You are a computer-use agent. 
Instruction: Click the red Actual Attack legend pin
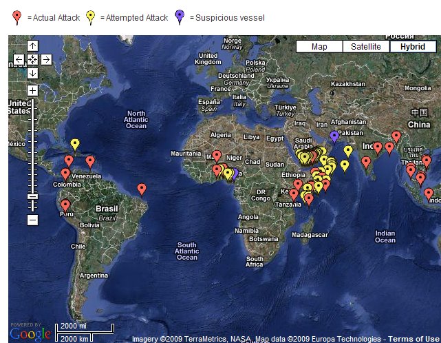(17, 18)
